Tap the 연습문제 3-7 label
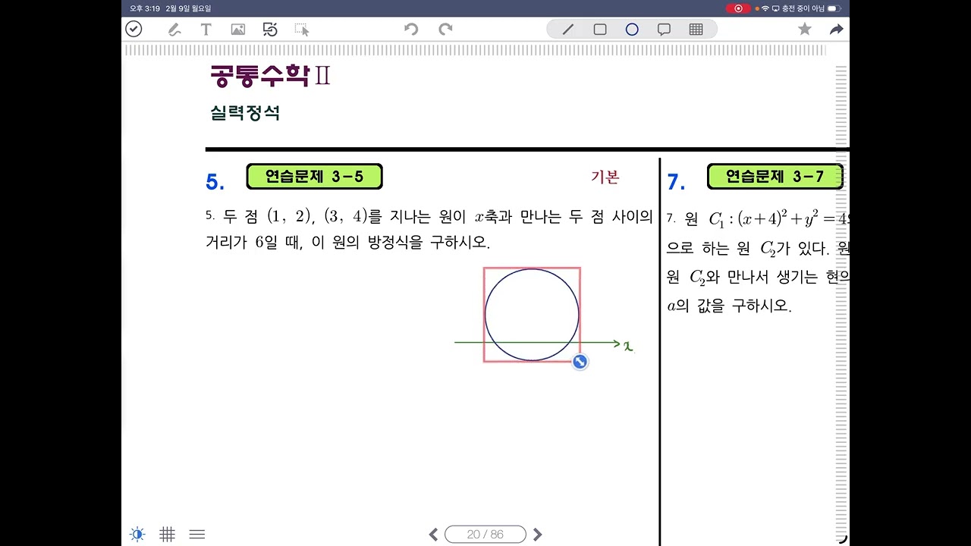This screenshot has height=546, width=971. pyautogui.click(x=775, y=177)
